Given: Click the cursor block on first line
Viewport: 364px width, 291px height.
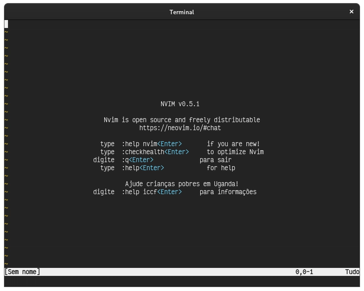Looking at the screenshot, I should click(x=6, y=24).
